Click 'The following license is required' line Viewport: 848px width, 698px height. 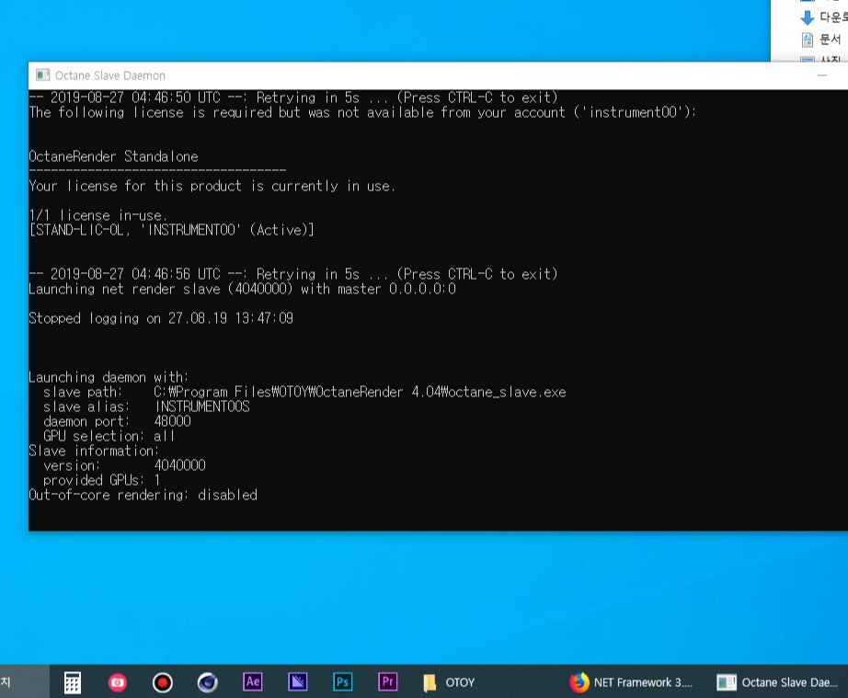click(x=362, y=112)
